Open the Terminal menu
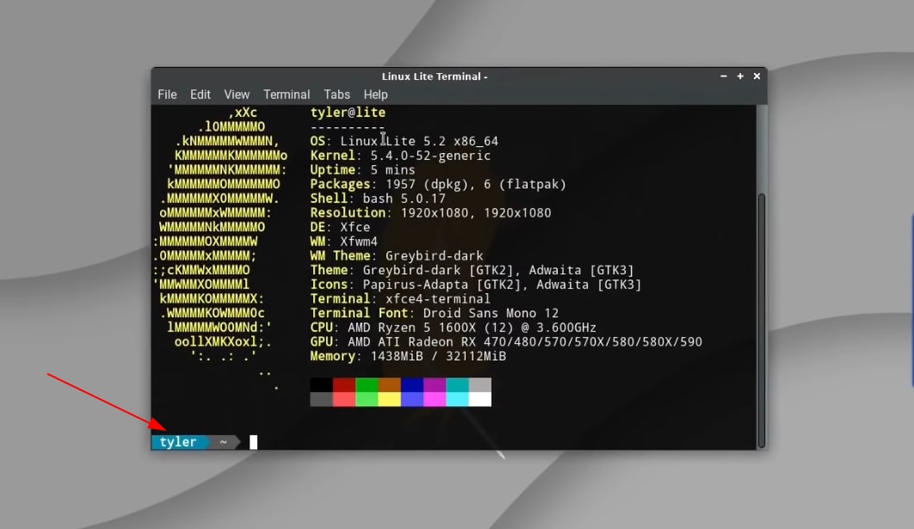 click(287, 95)
